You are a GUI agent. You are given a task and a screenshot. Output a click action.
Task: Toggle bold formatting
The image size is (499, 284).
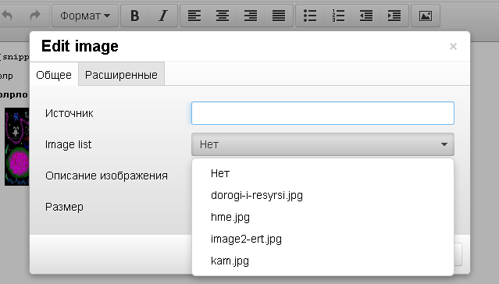pos(135,16)
